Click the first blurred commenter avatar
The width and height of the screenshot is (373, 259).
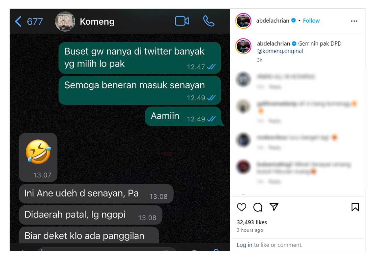[x=243, y=79]
